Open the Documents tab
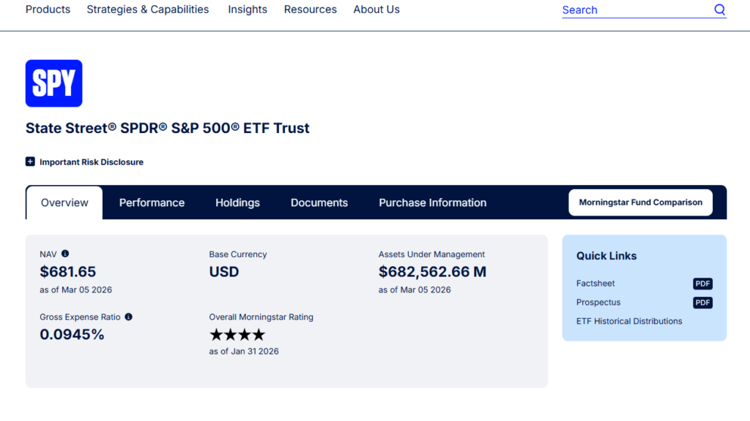Viewport: 750px width, 421px height. [319, 202]
